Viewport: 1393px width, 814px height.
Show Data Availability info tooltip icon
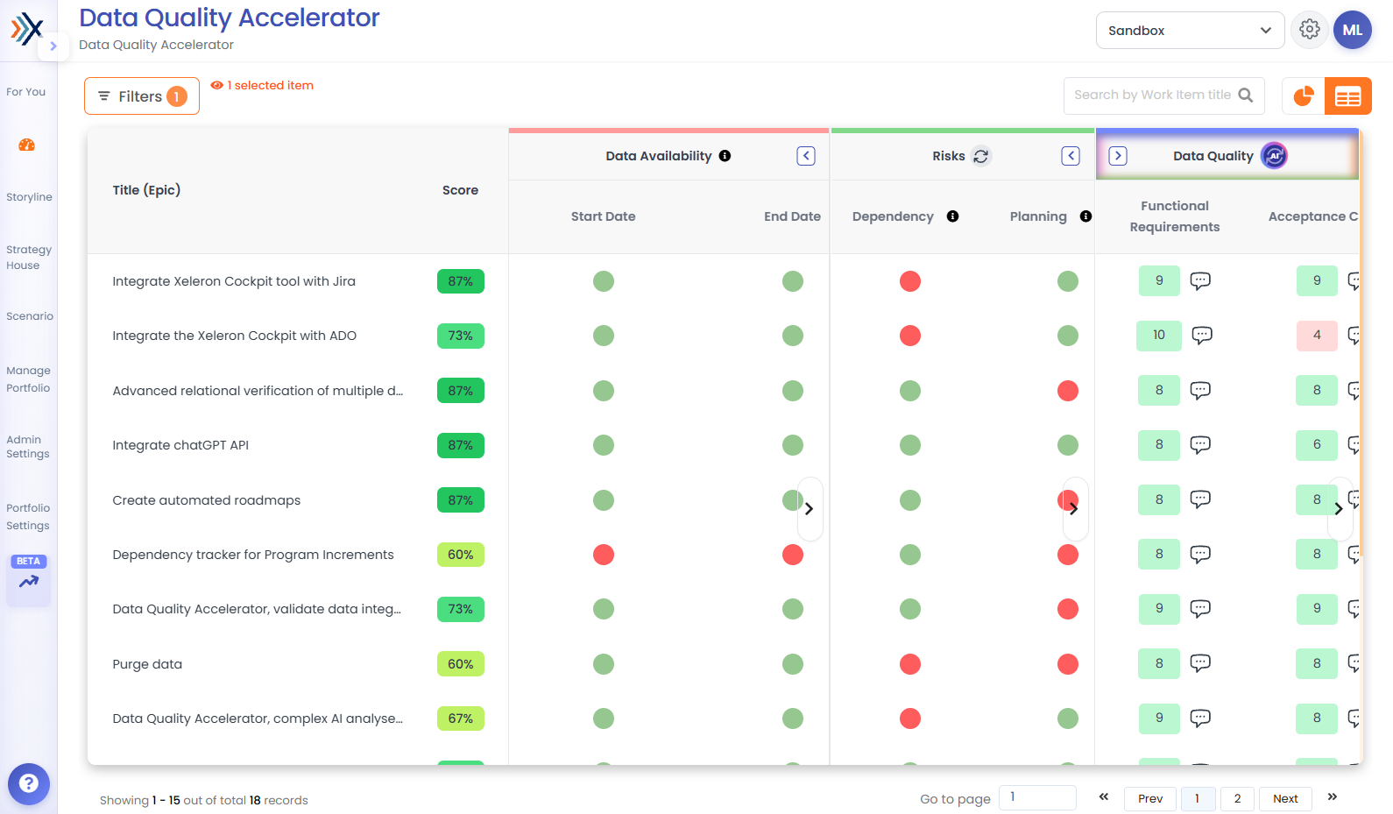coord(725,156)
